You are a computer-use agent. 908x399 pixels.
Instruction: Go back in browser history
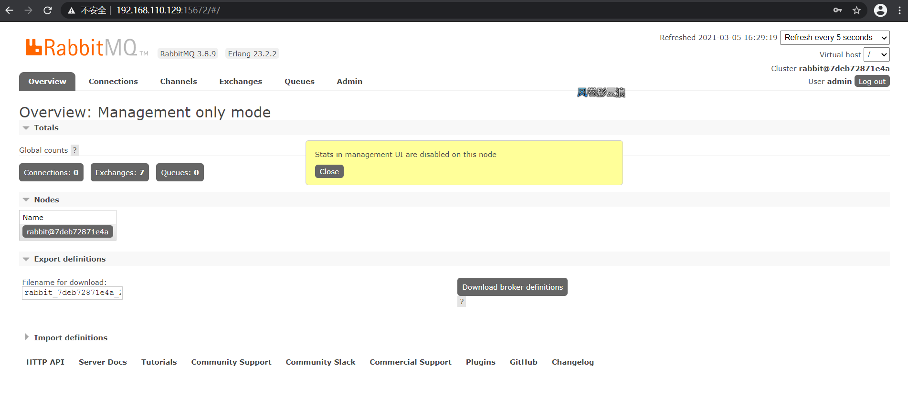point(10,10)
